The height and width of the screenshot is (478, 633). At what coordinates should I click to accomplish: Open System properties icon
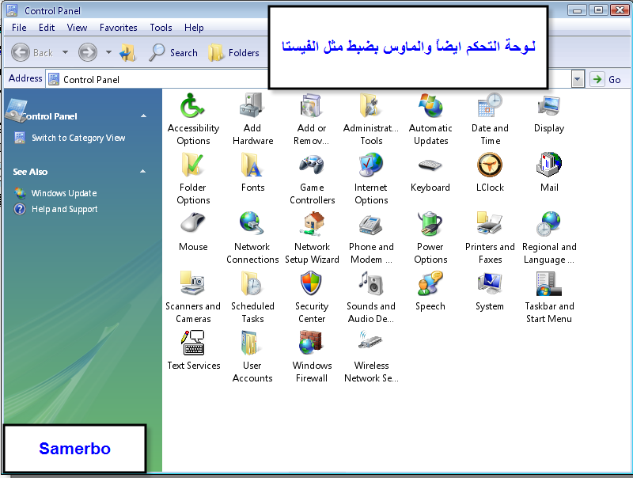click(x=490, y=284)
